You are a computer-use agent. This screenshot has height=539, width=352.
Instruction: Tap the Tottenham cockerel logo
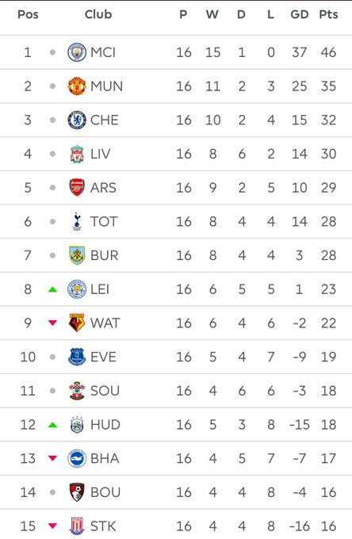pos(77,221)
